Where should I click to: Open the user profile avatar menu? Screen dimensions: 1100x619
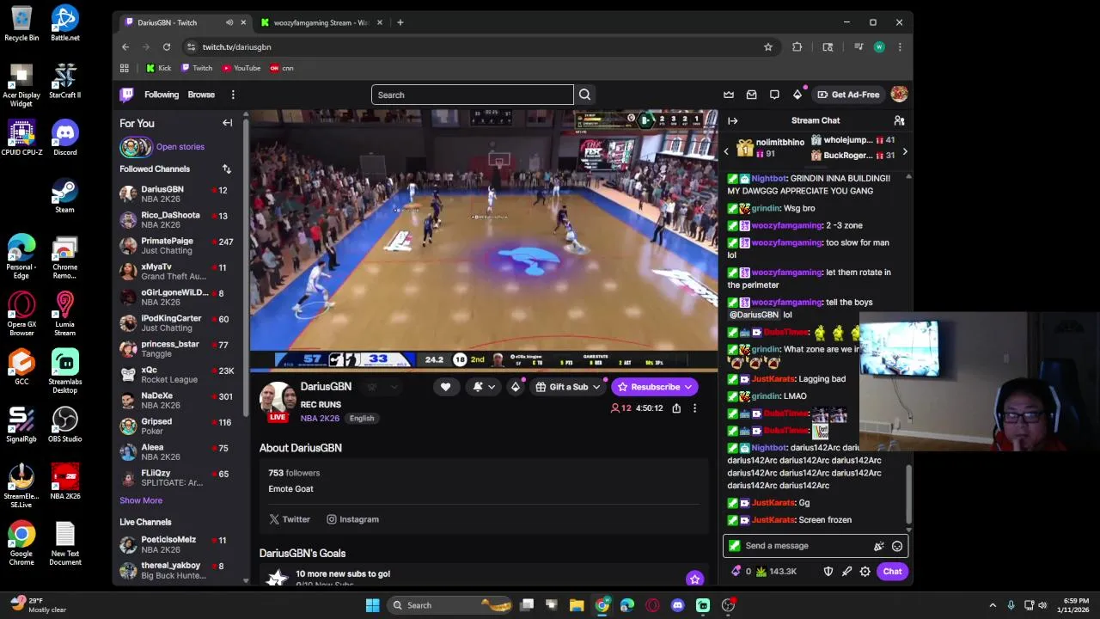point(899,95)
